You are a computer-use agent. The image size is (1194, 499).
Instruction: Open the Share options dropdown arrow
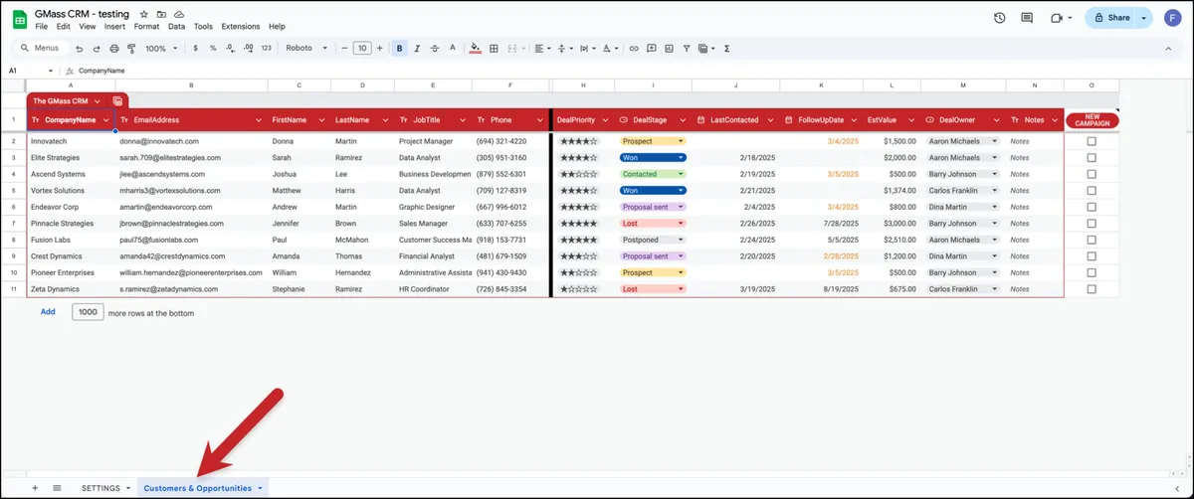(x=1144, y=18)
